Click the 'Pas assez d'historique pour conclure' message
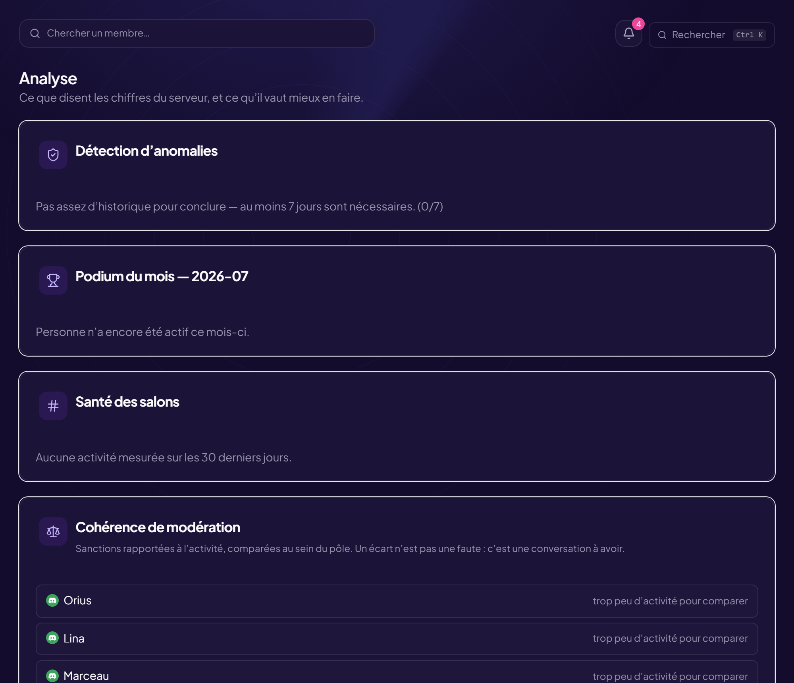Image resolution: width=794 pixels, height=683 pixels. point(239,206)
